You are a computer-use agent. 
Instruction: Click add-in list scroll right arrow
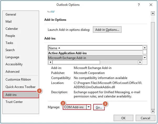140,62
